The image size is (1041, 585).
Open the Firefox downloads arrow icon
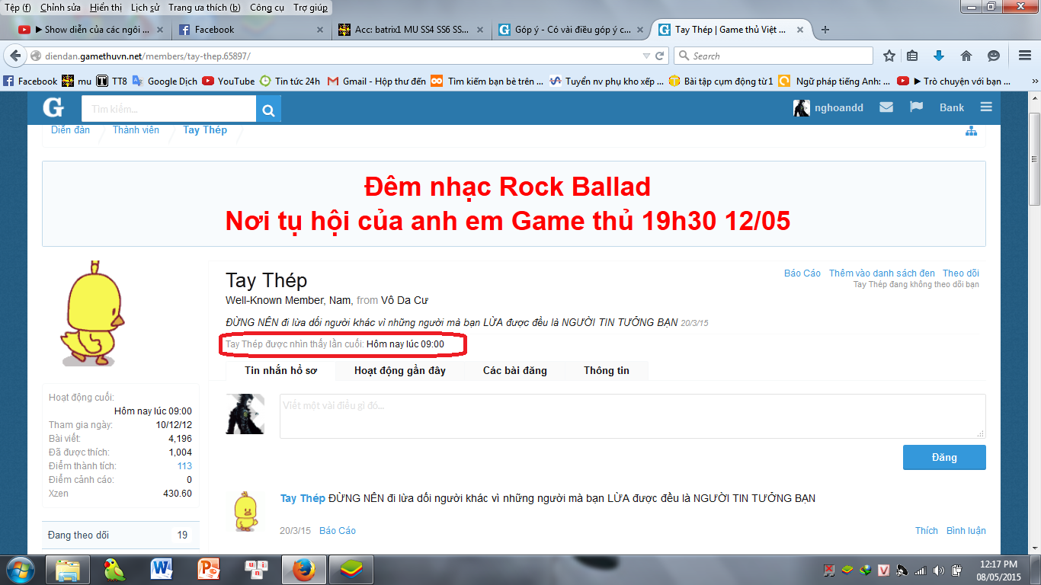[x=939, y=56]
